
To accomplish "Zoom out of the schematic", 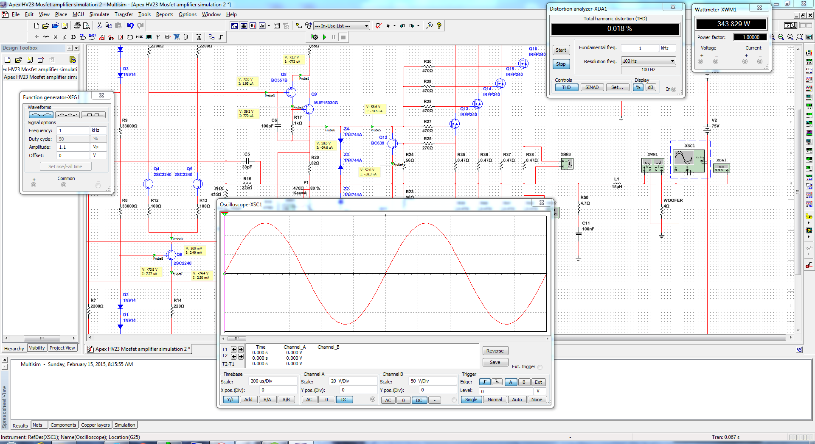I will (781, 37).
